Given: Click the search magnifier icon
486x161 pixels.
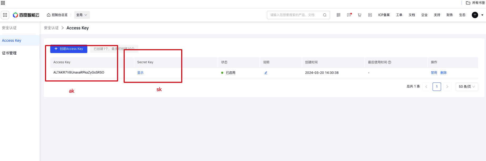Looking at the screenshot, I should pyautogui.click(x=325, y=15).
